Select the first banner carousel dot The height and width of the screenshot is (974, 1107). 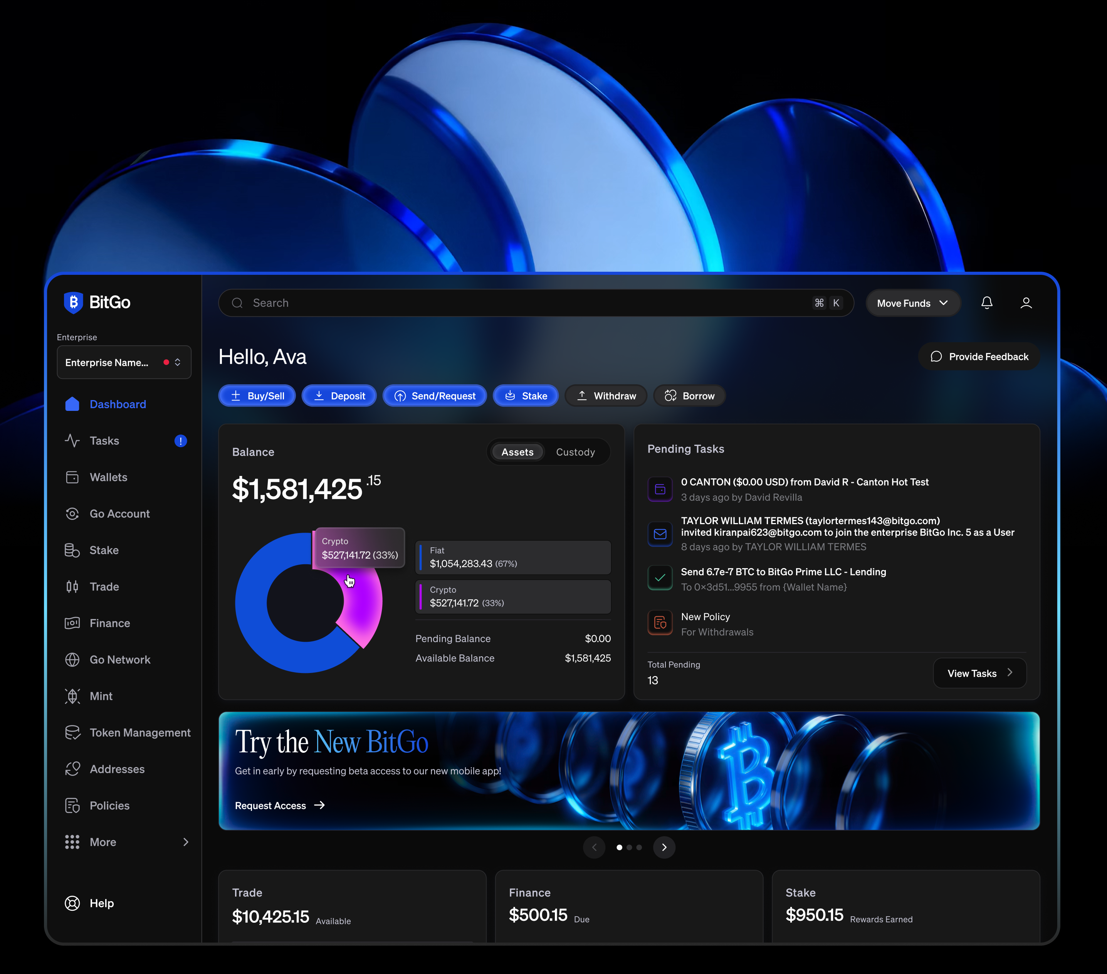point(619,847)
